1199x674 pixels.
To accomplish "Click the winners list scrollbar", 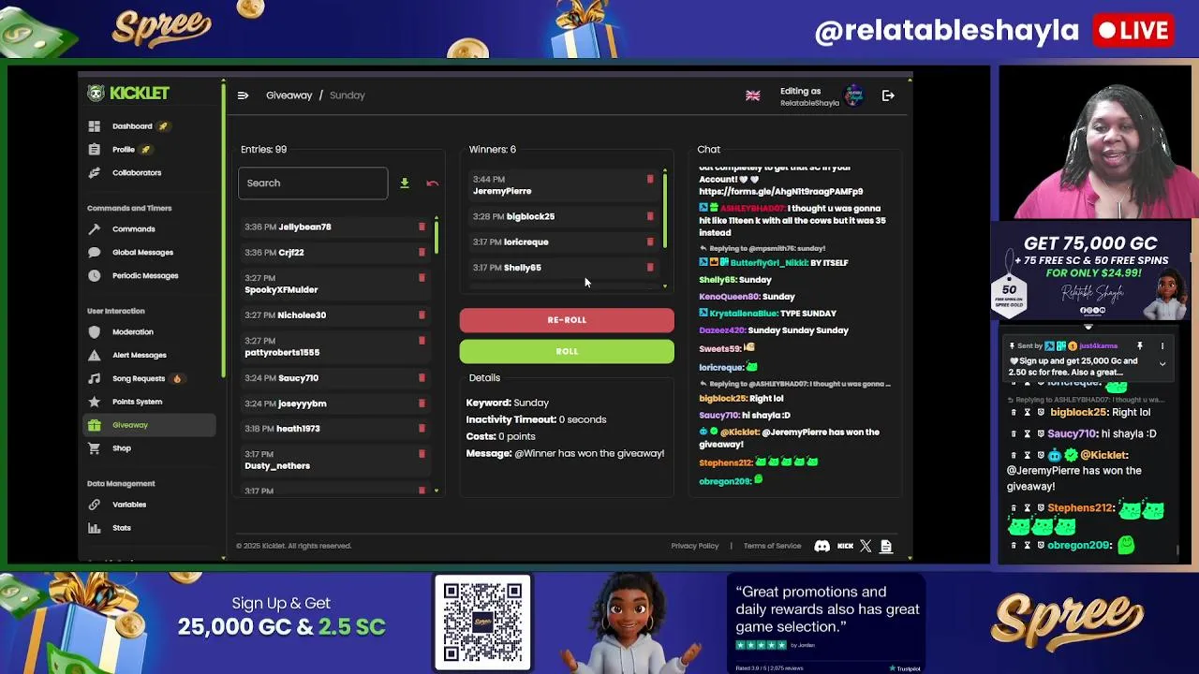I will point(665,211).
